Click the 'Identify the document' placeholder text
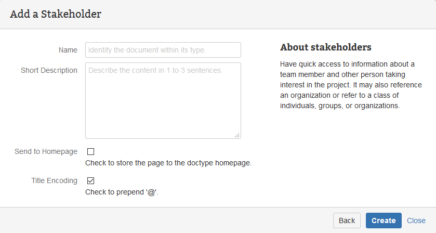 click(x=147, y=50)
